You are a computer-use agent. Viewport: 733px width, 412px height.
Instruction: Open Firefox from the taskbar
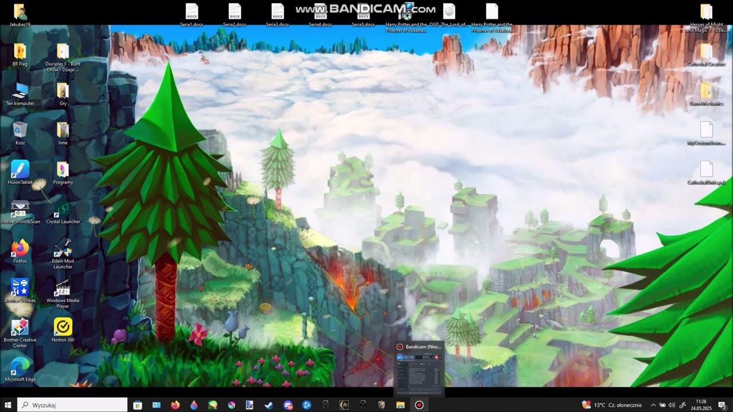coord(175,405)
